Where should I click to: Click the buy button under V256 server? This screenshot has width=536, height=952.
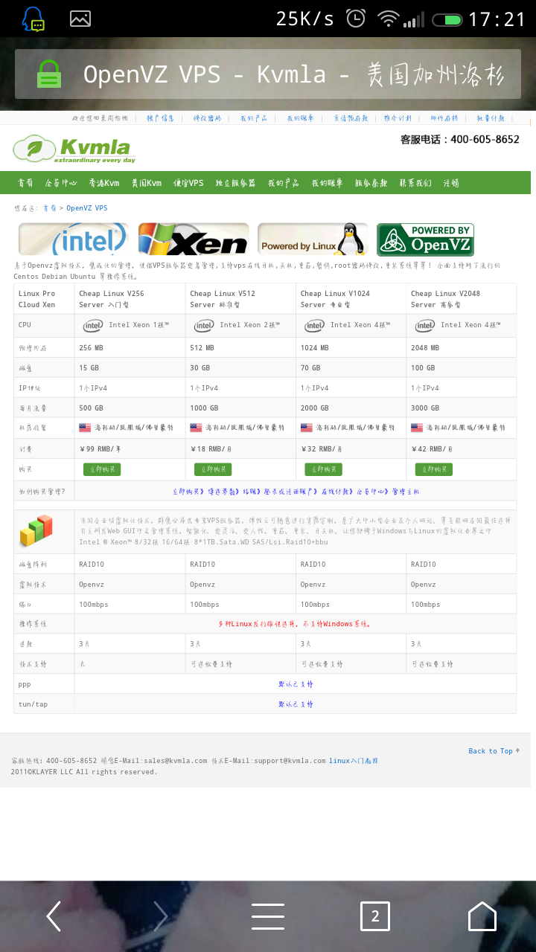tap(102, 469)
